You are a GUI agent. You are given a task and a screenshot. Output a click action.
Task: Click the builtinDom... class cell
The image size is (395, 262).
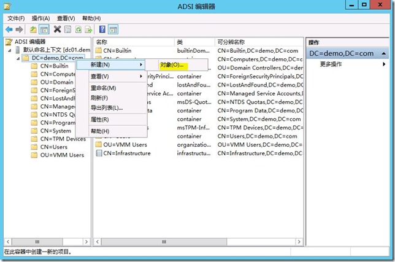coord(193,51)
